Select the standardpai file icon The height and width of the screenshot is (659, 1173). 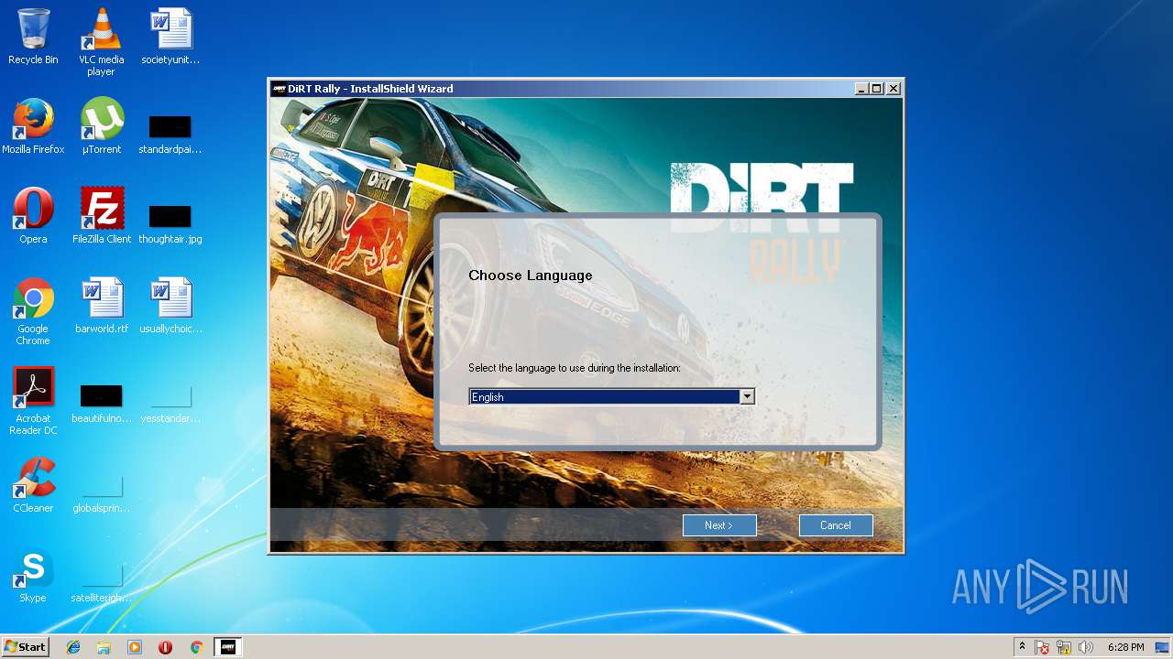point(170,134)
